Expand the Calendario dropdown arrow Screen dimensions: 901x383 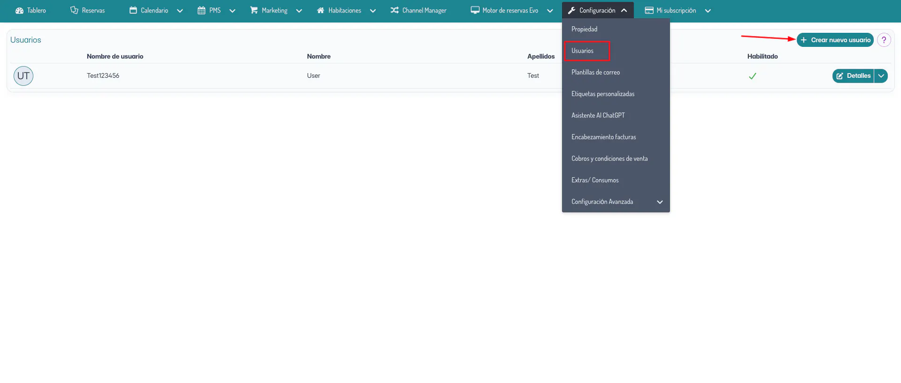pyautogui.click(x=180, y=11)
